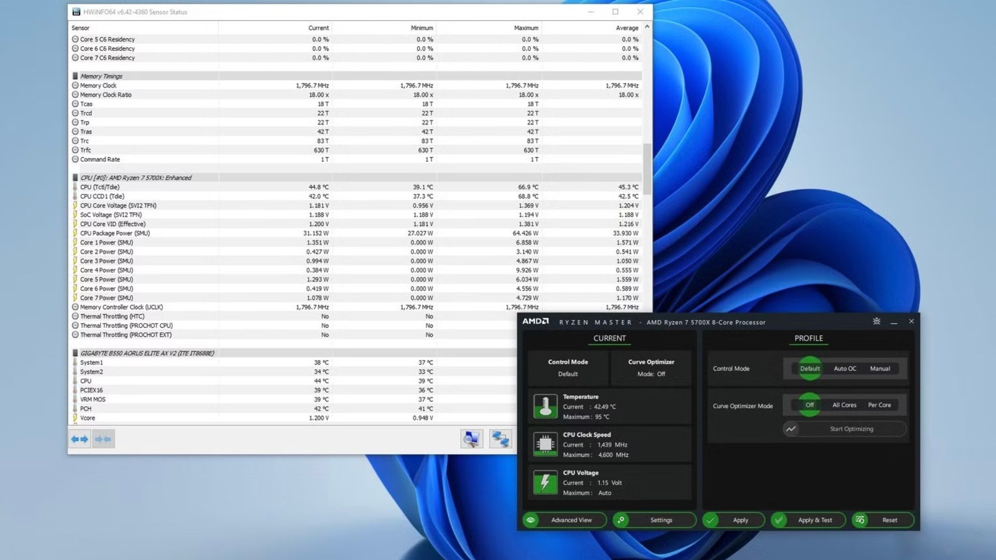
Task: Set Curve Optimizer Mode to Per Core
Action: click(x=879, y=405)
